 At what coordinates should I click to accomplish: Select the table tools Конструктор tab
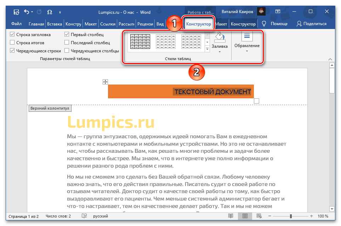198,24
